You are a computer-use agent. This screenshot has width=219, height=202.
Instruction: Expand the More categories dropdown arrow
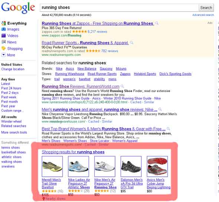(x=3, y=55)
